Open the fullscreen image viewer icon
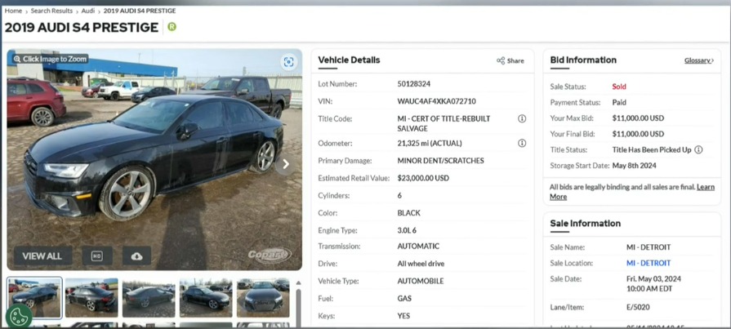The height and width of the screenshot is (329, 731). coord(288,62)
